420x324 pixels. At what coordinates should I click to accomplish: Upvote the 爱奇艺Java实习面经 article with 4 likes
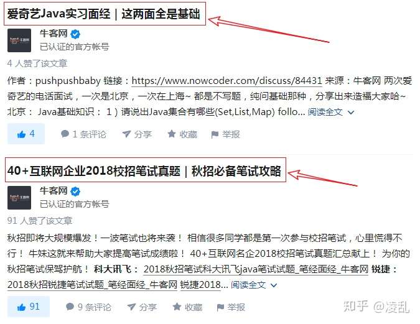(26, 134)
